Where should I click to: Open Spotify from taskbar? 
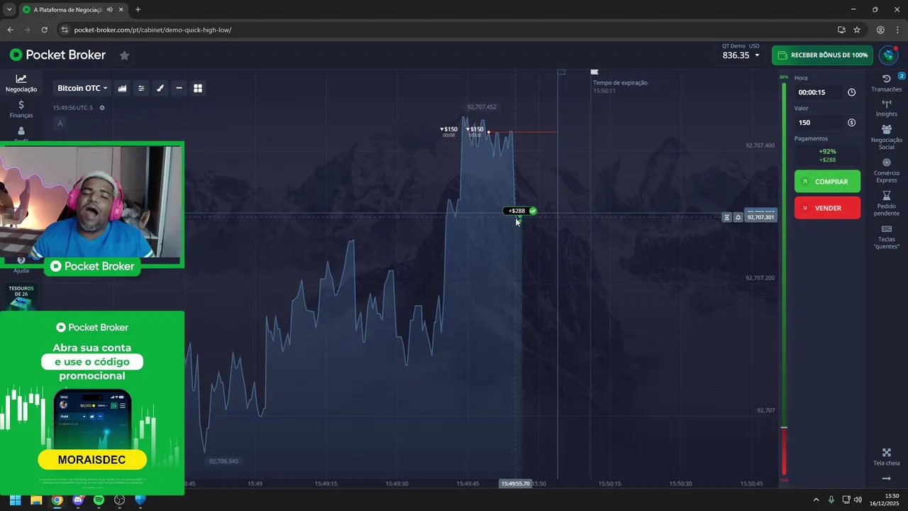99,500
